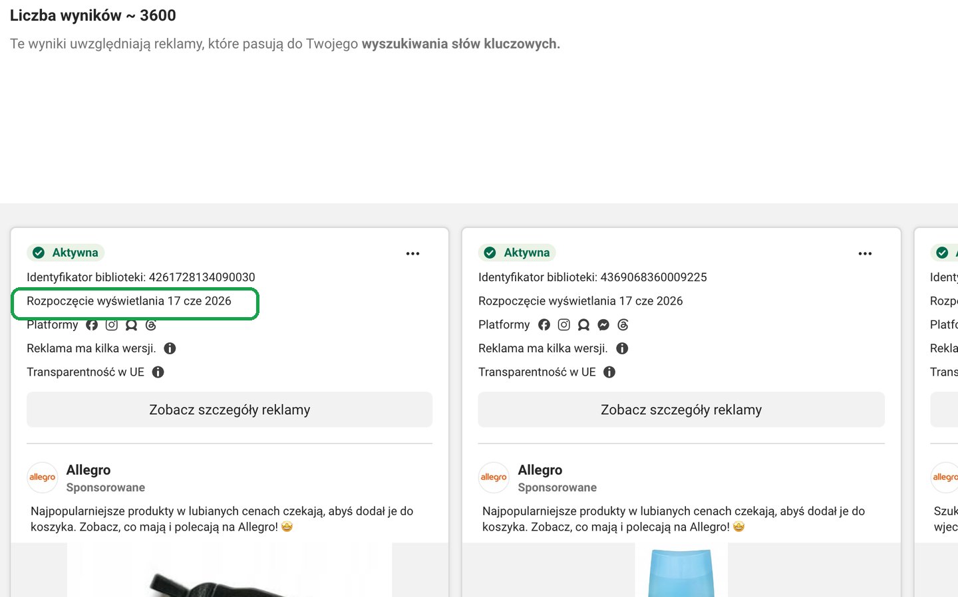Viewport: 958px width, 597px height.
Task: Click Instagram platform icon in first ad
Action: [112, 324]
